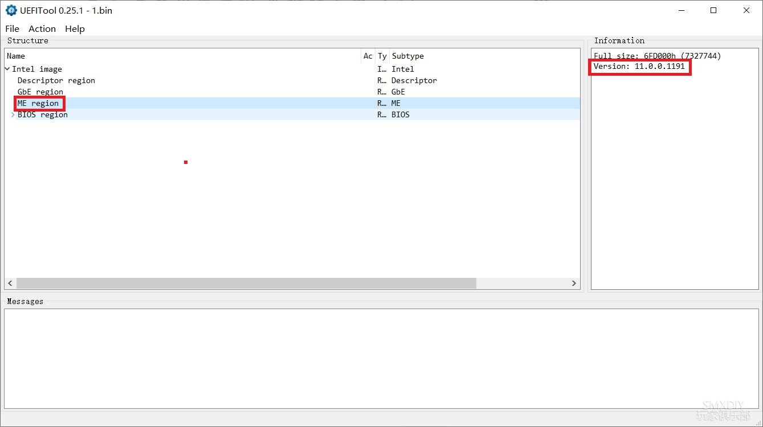Click the Intel subtype cell
Image resolution: width=763 pixels, height=427 pixels.
pyautogui.click(x=403, y=69)
